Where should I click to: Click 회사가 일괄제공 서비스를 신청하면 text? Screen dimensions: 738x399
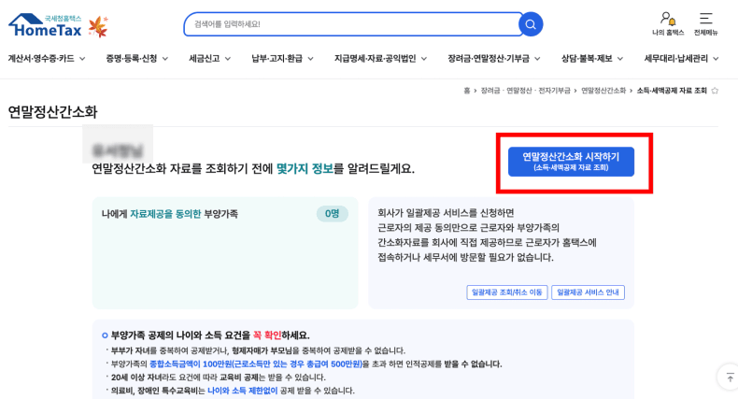pos(446,213)
